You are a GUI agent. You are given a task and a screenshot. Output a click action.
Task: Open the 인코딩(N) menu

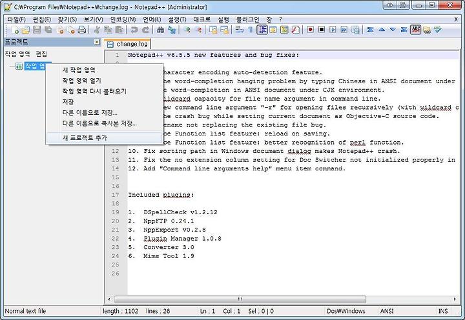click(x=123, y=19)
